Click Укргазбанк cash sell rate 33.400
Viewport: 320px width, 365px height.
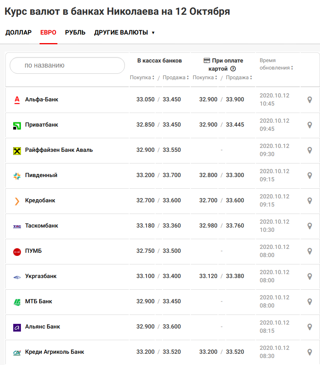click(x=171, y=276)
